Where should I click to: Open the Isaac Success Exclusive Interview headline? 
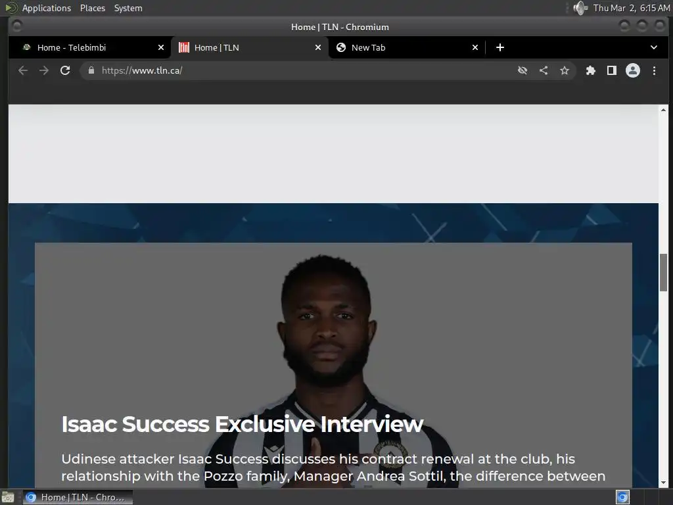242,424
